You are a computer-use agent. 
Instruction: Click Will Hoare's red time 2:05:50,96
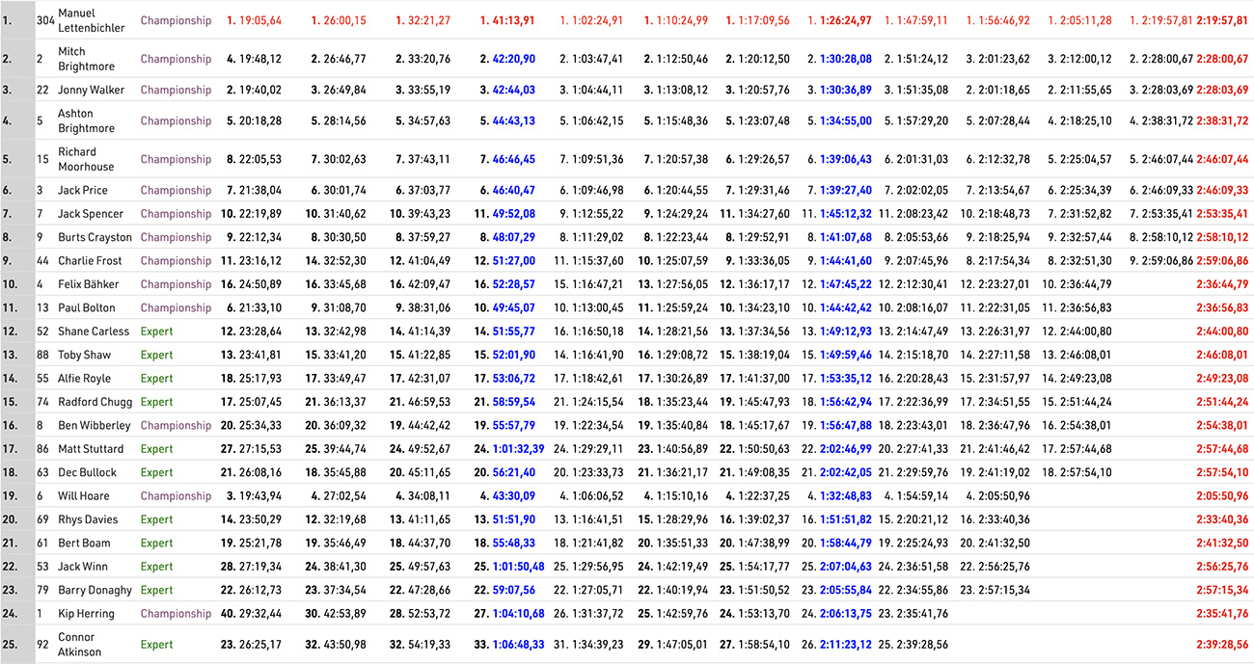(1221, 496)
